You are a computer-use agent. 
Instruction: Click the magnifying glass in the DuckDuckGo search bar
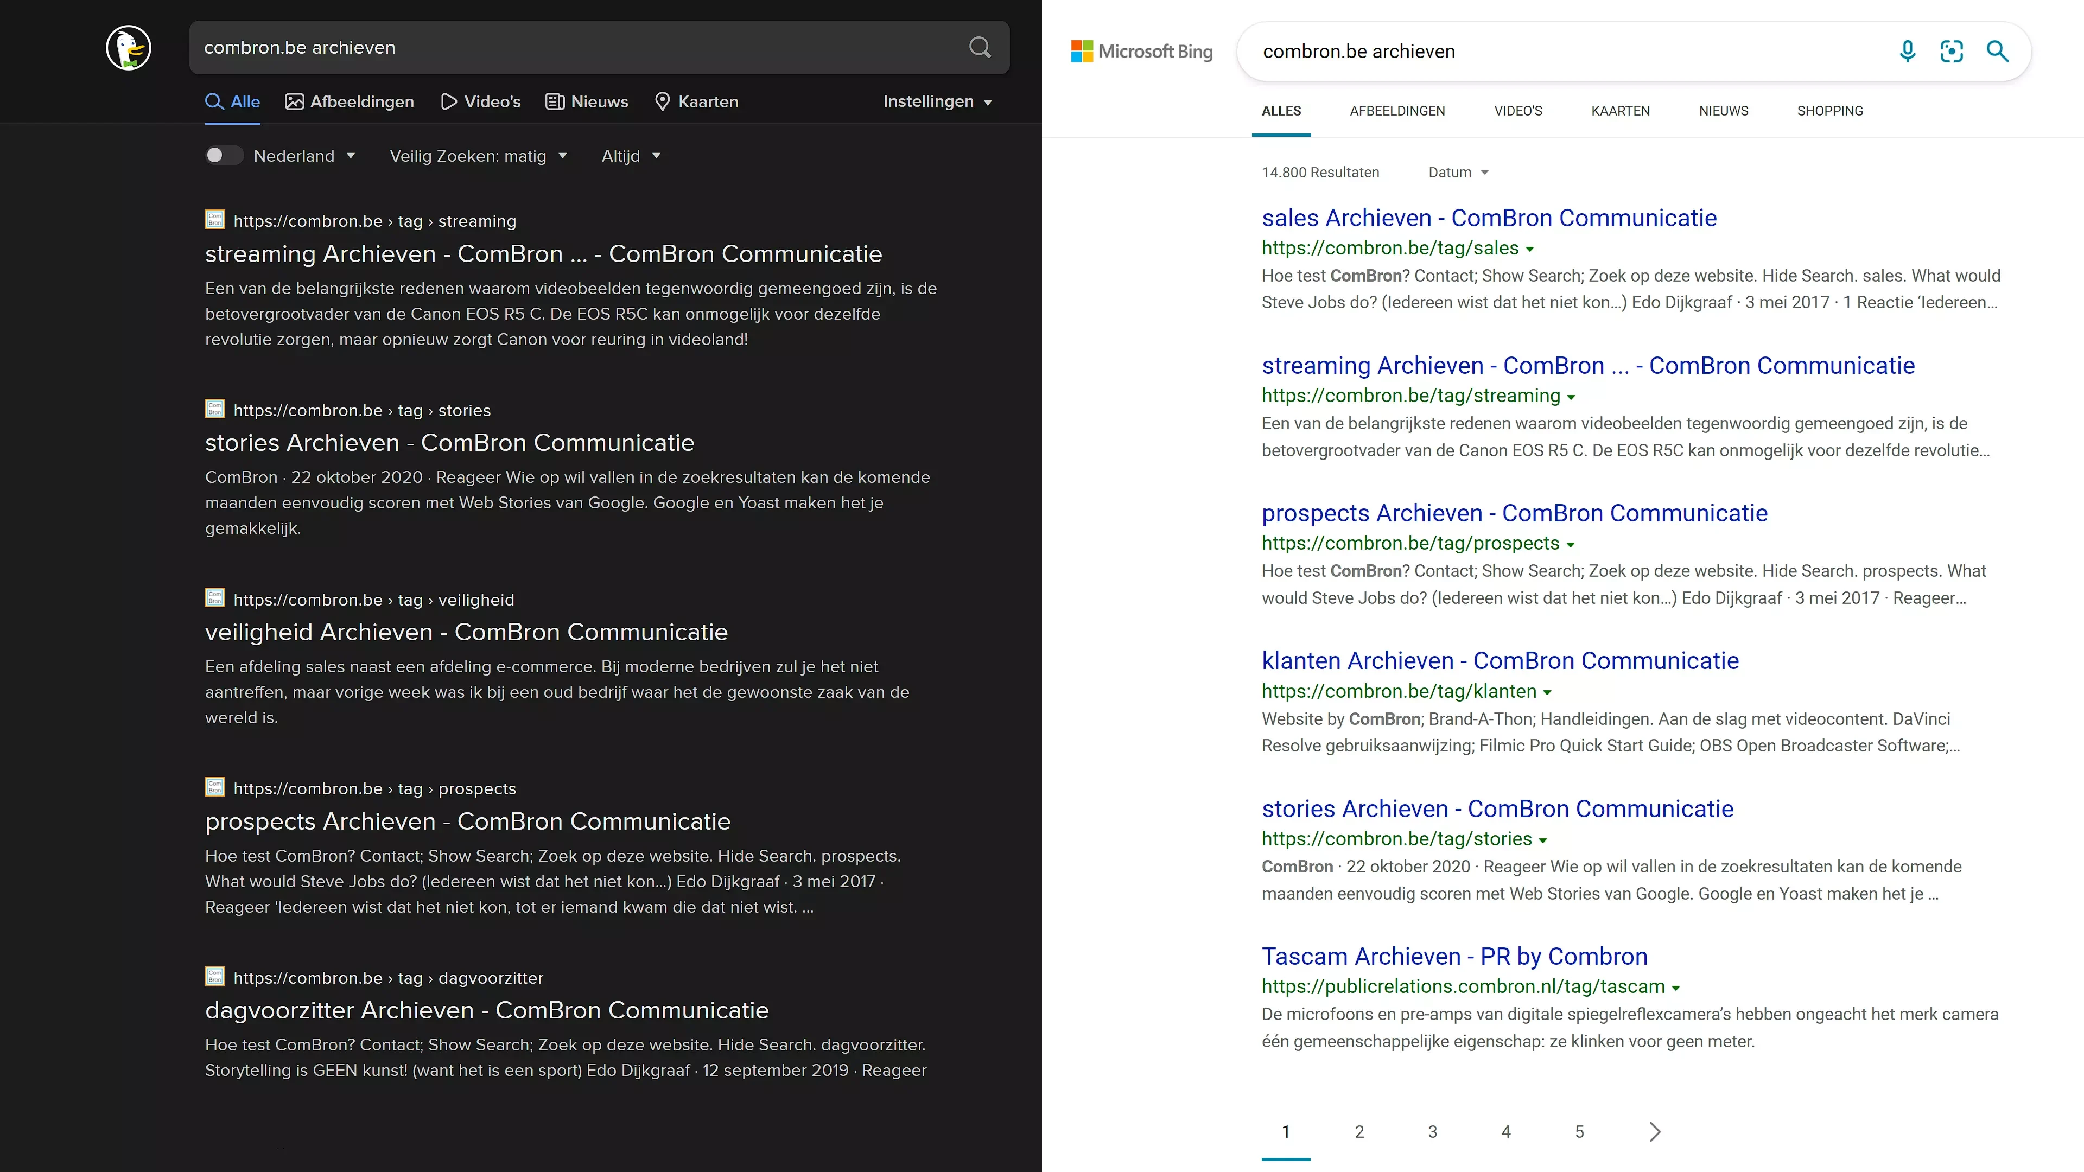(x=980, y=48)
